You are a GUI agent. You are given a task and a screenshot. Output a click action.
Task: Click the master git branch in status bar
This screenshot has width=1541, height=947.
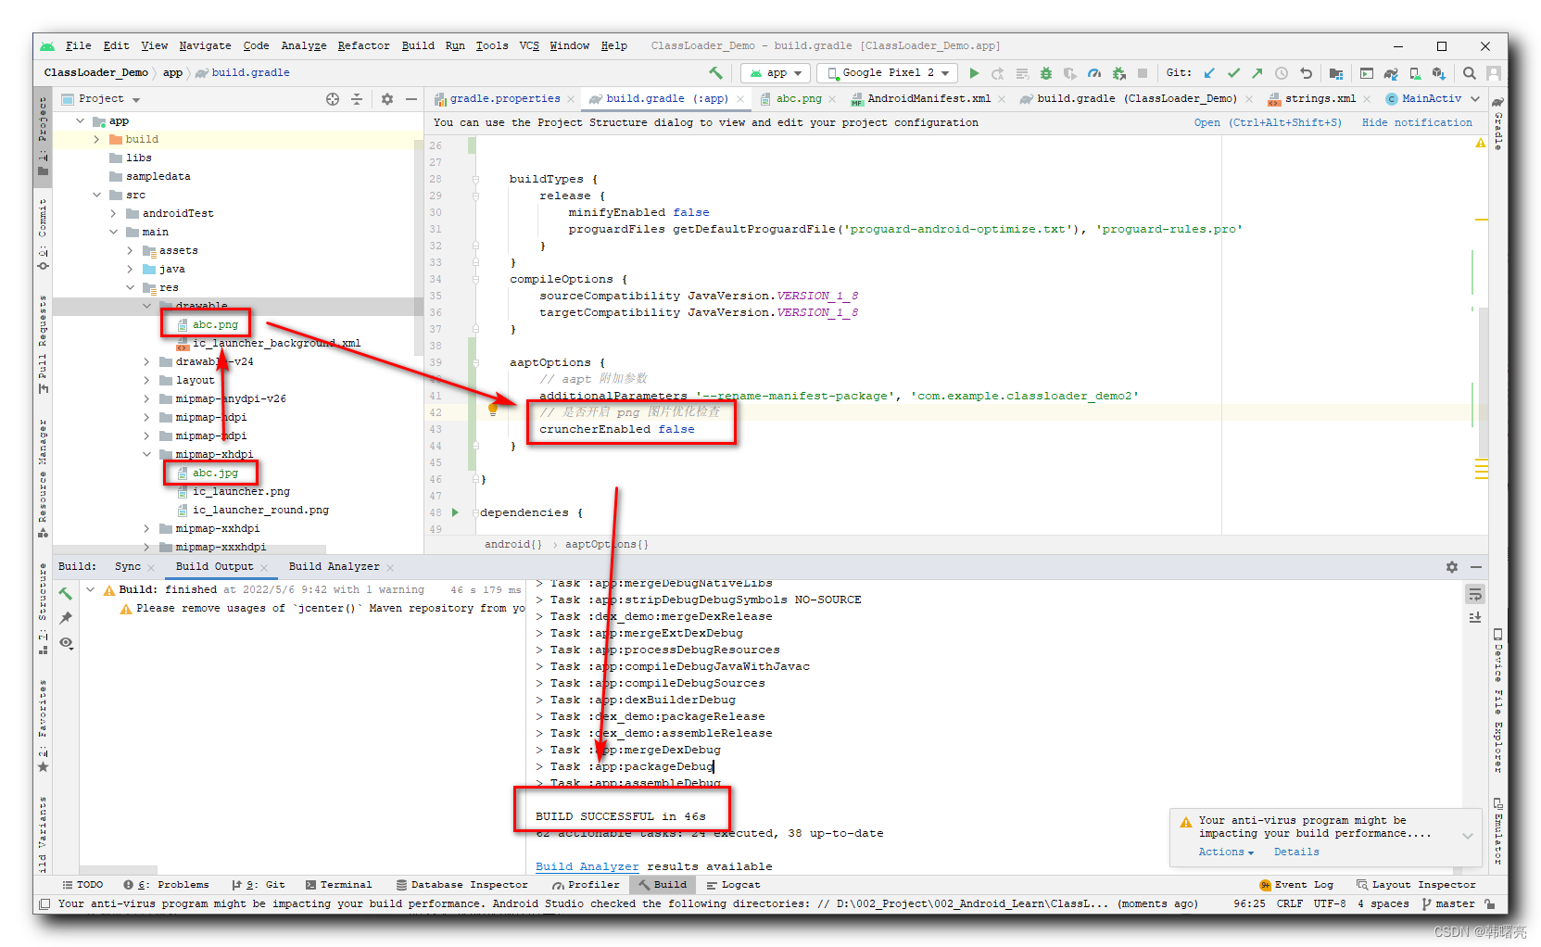click(x=1447, y=903)
